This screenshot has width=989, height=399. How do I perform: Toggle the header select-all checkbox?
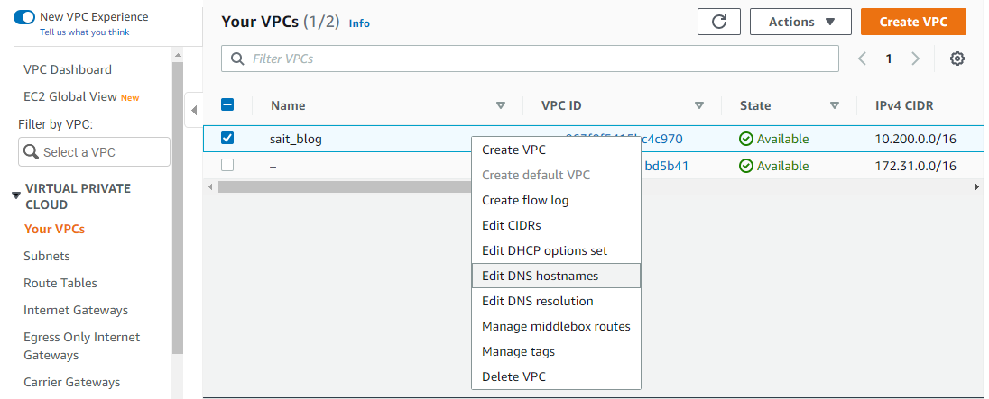(x=227, y=104)
